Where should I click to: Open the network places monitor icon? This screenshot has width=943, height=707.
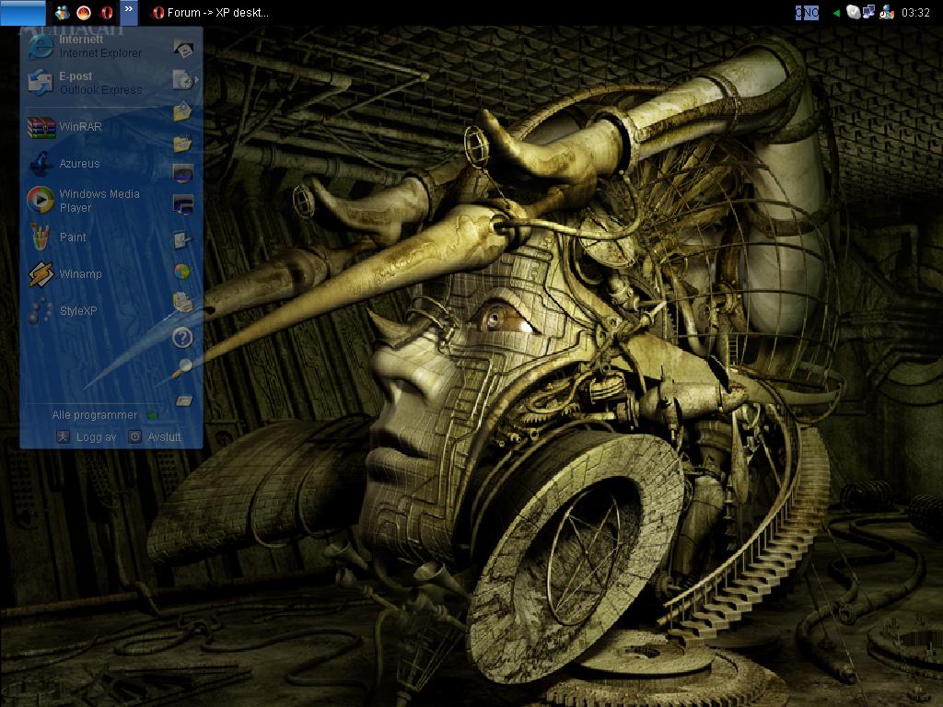click(x=183, y=205)
